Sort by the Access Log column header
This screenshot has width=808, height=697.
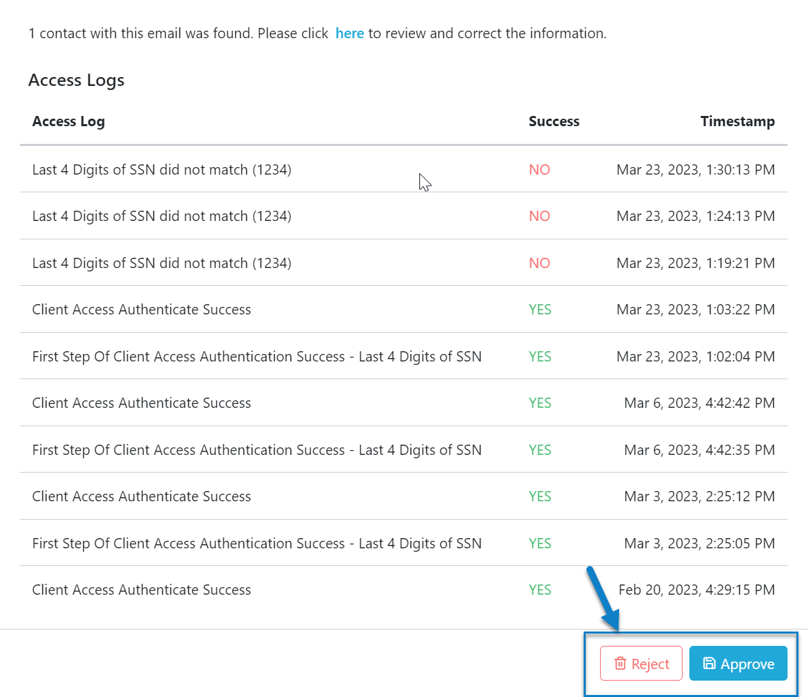point(68,121)
